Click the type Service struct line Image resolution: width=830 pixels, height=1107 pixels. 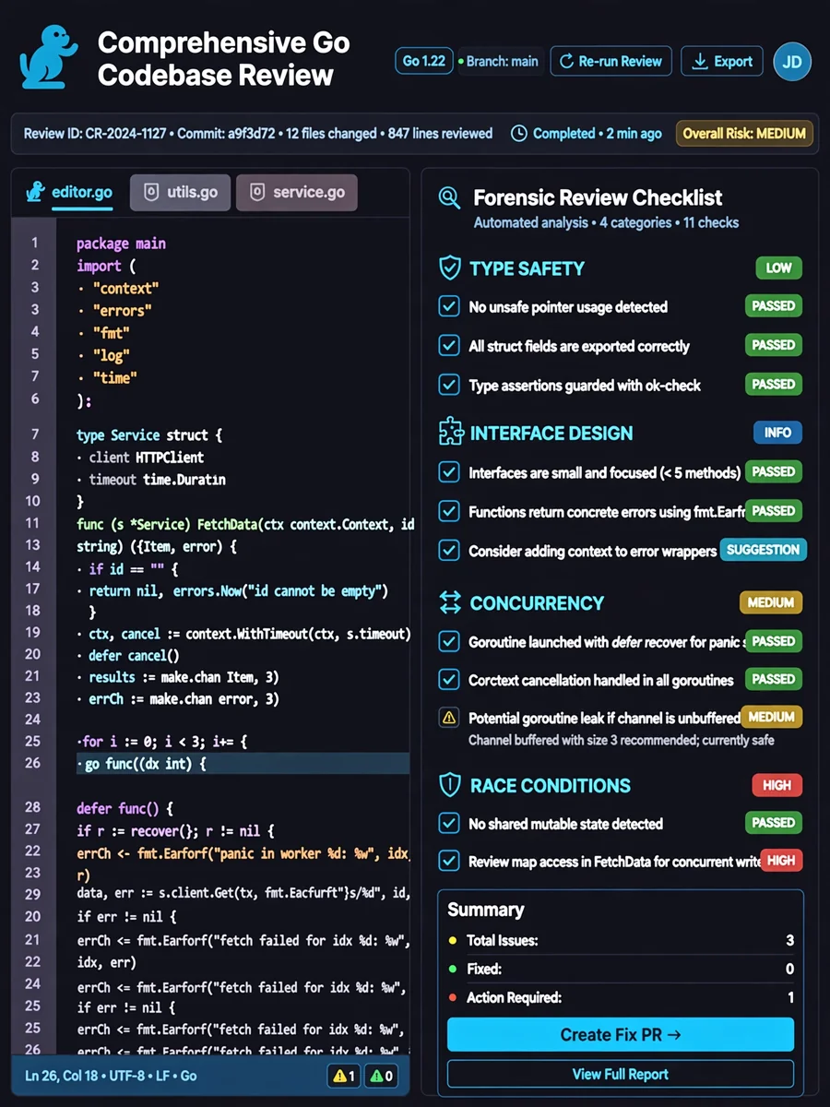(x=149, y=434)
